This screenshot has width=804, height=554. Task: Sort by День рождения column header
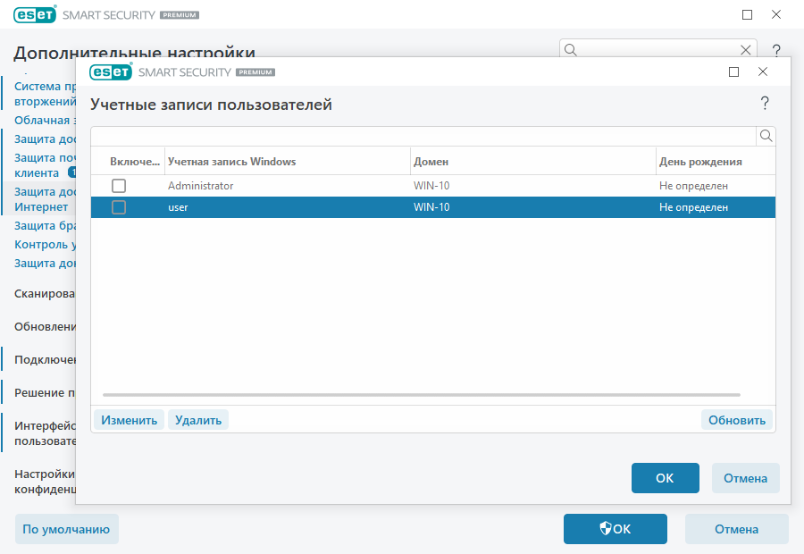pos(700,162)
